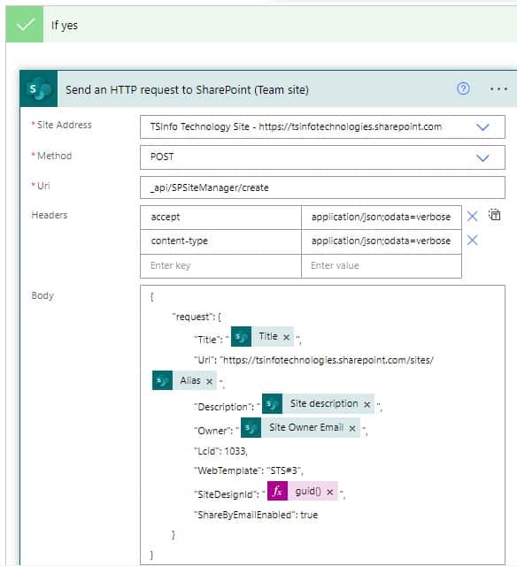Remove the Alias dynamic content token
The width and height of the screenshot is (517, 566).
(x=209, y=381)
